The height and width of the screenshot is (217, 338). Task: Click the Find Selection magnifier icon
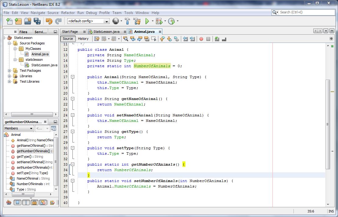tap(126, 39)
